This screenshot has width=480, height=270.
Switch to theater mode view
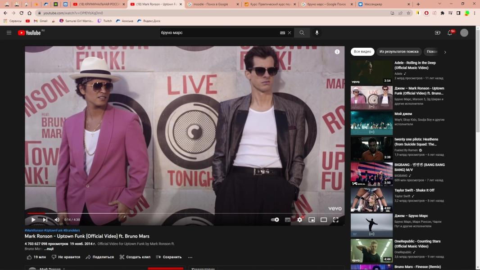click(x=323, y=220)
